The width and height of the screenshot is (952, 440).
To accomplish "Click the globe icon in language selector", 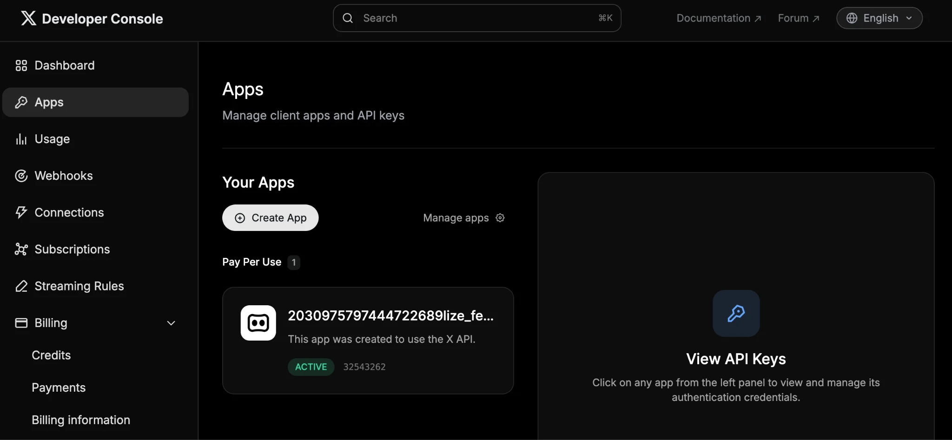I will (852, 18).
